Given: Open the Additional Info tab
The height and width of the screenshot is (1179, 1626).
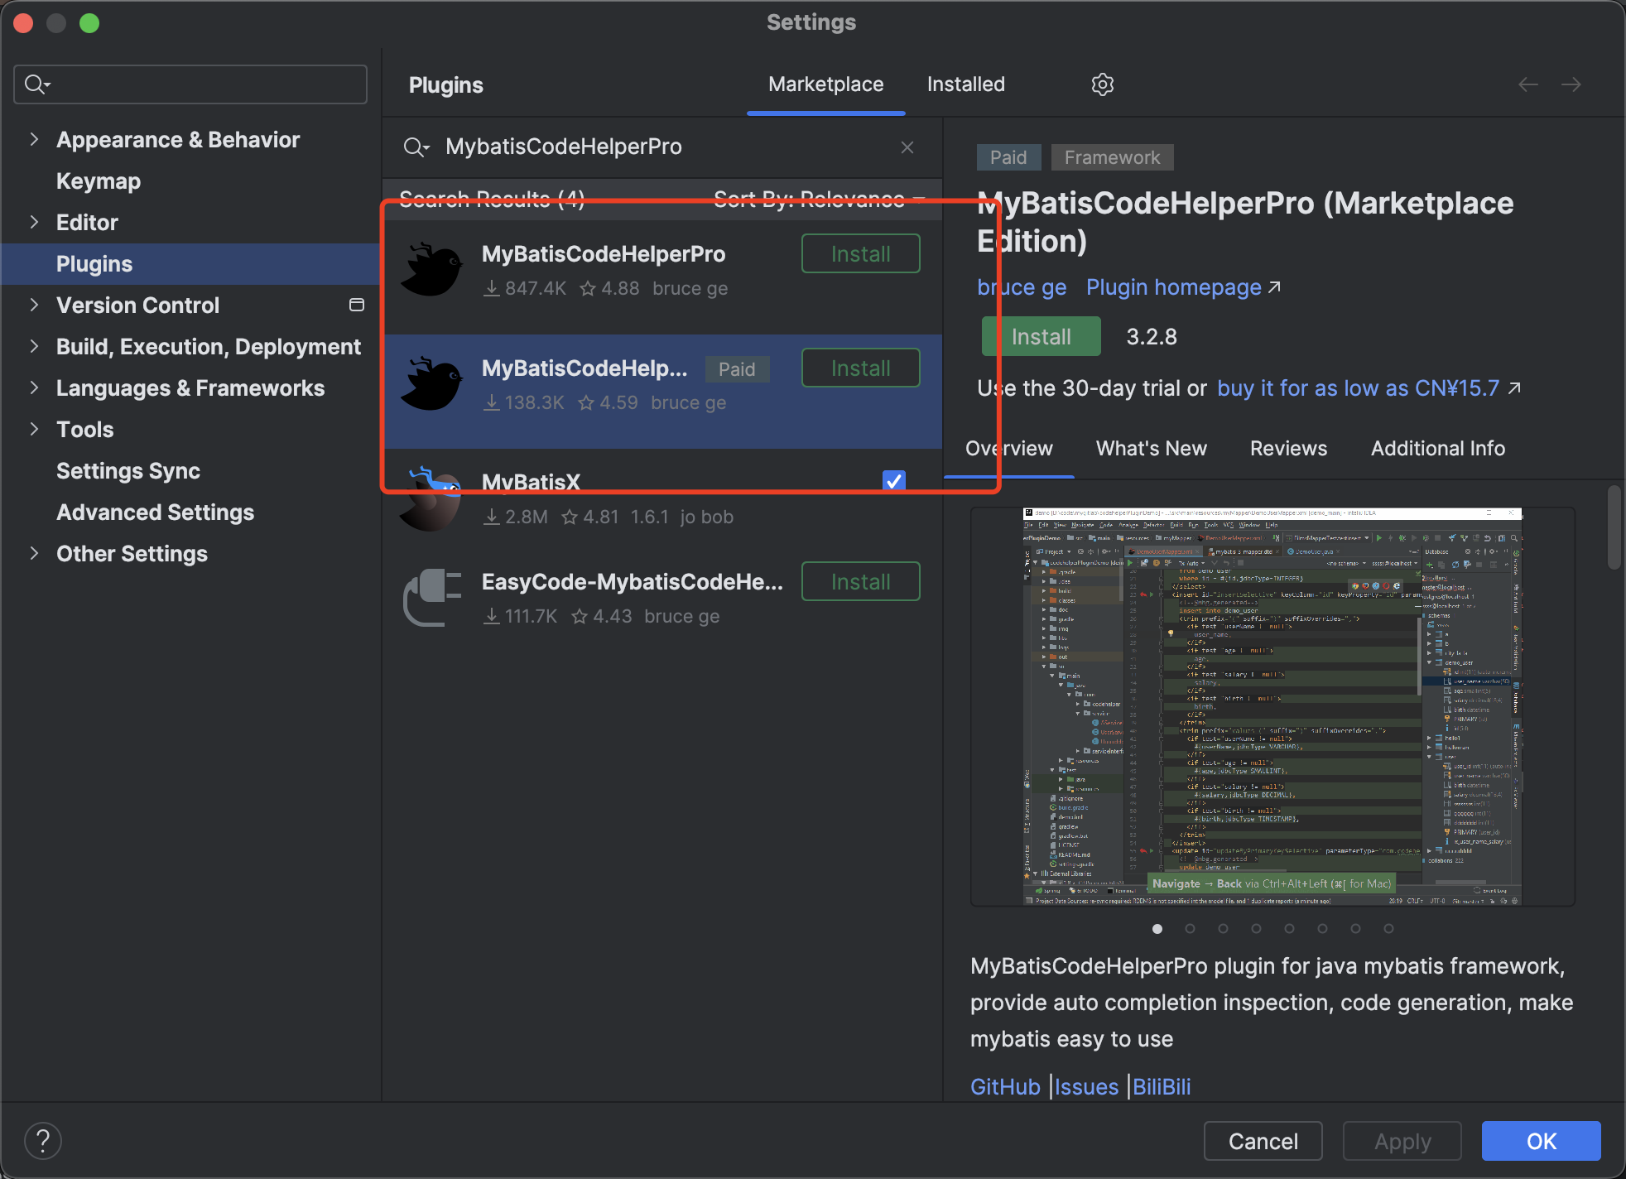Looking at the screenshot, I should pos(1437,448).
